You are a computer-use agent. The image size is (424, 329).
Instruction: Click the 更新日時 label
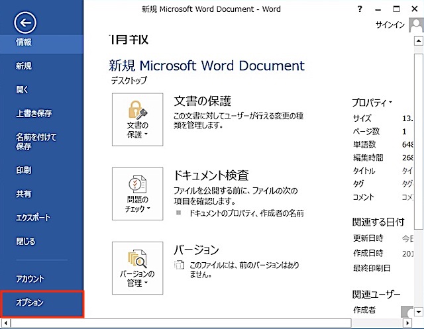click(x=368, y=238)
